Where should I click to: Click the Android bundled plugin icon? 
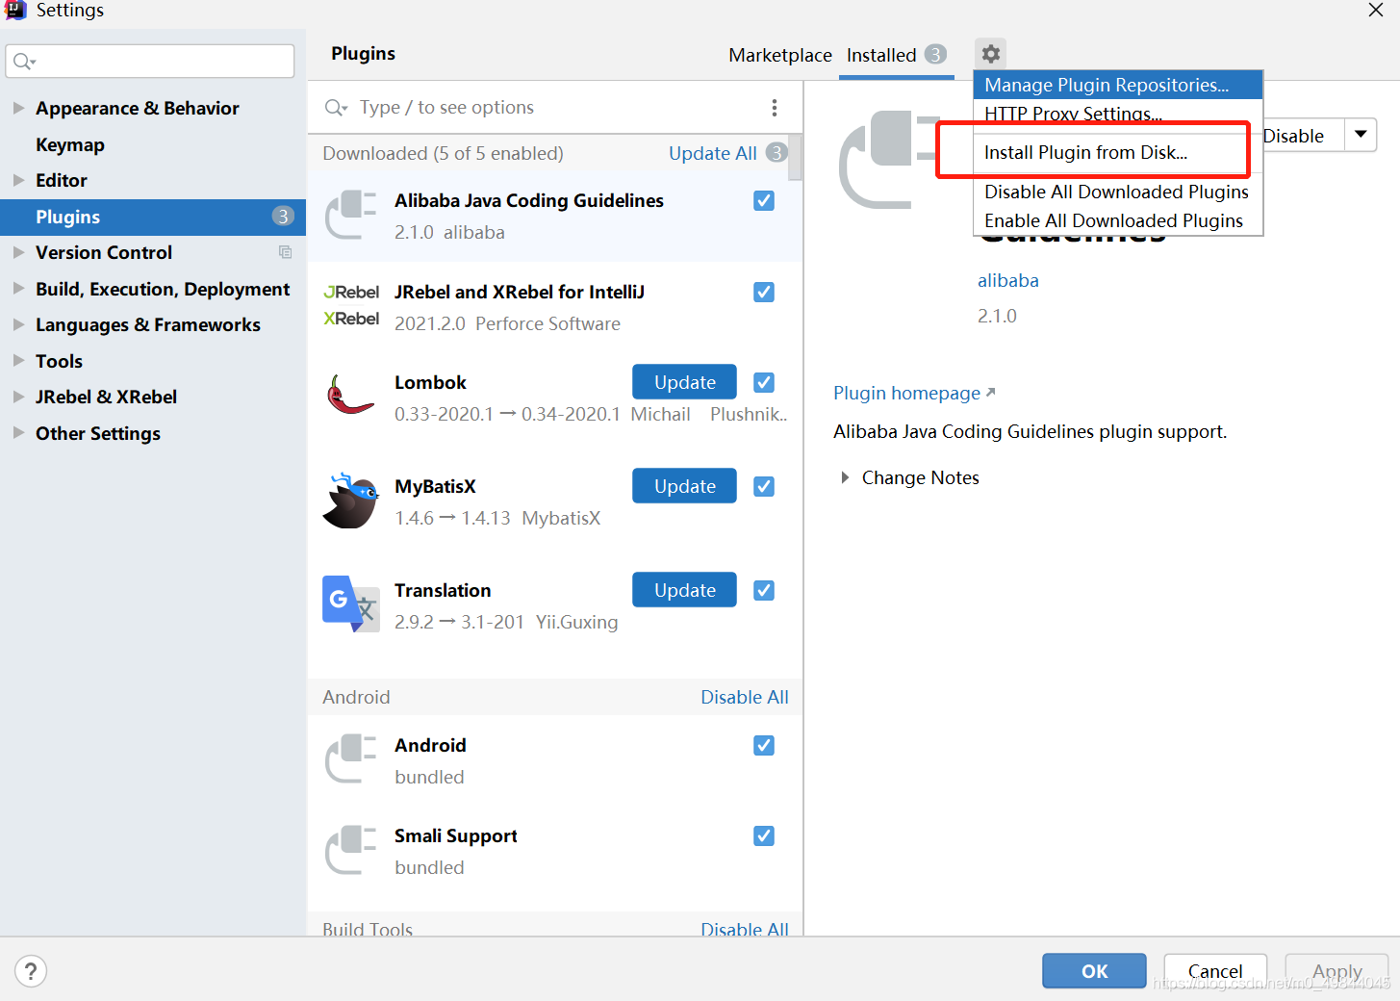tap(350, 758)
